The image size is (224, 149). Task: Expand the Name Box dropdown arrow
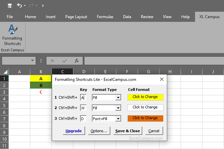[x=32, y=61]
